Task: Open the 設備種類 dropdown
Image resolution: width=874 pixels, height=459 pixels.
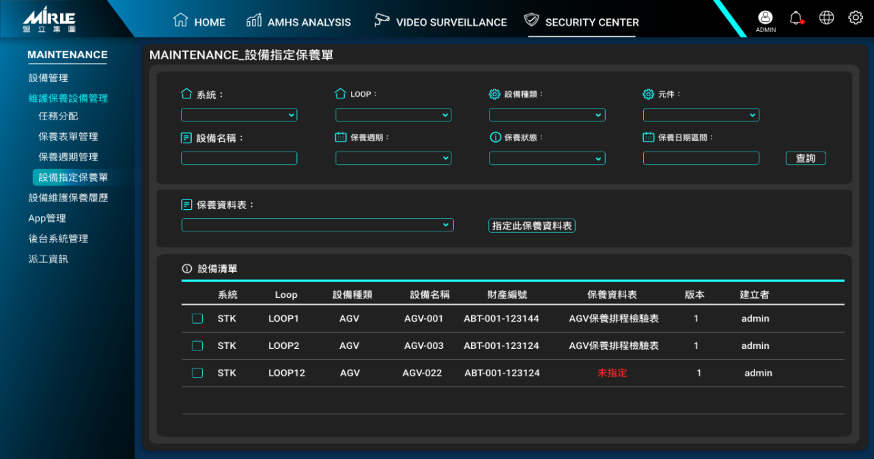Action: click(547, 115)
